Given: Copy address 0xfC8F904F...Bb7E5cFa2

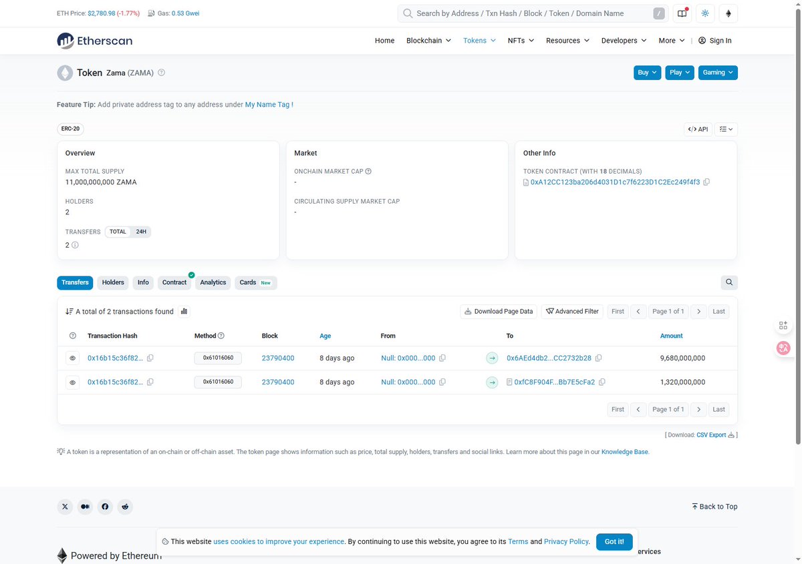Looking at the screenshot, I should pos(602,382).
